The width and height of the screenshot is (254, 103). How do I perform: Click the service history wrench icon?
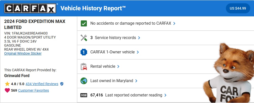[84, 38]
